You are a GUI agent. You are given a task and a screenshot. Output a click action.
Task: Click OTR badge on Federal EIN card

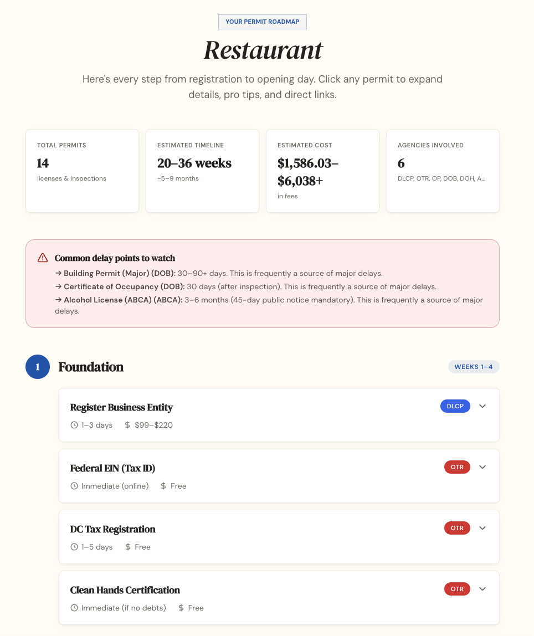[458, 467]
